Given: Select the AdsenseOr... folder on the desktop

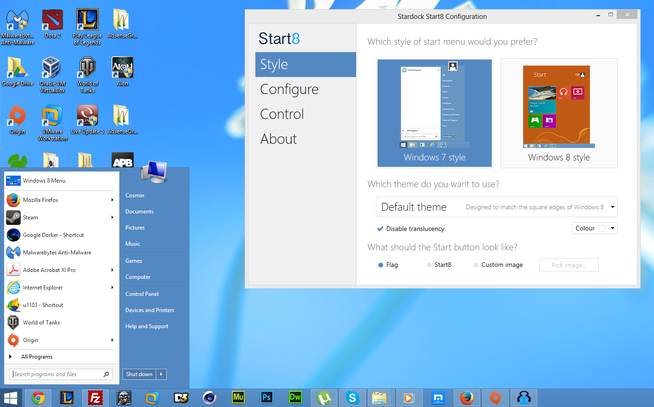Looking at the screenshot, I should tap(122, 119).
